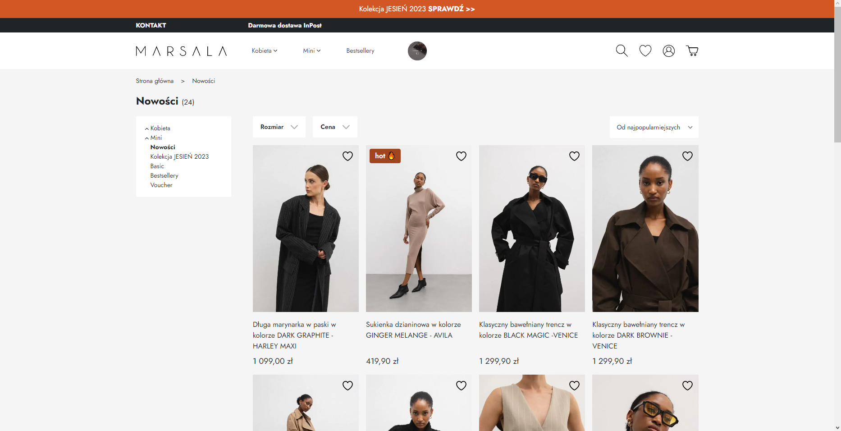Viewport: 841px width, 431px height.
Task: Open the brown trench coat product image
Action: click(x=645, y=229)
